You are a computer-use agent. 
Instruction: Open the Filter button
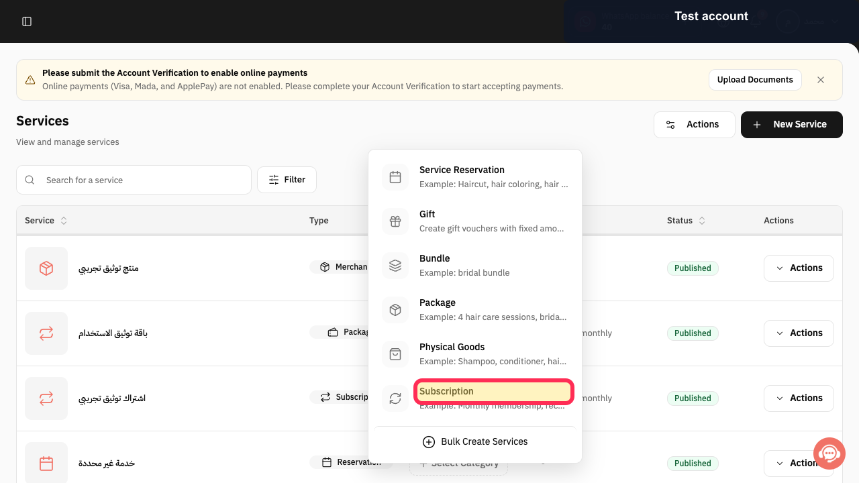[x=287, y=180]
